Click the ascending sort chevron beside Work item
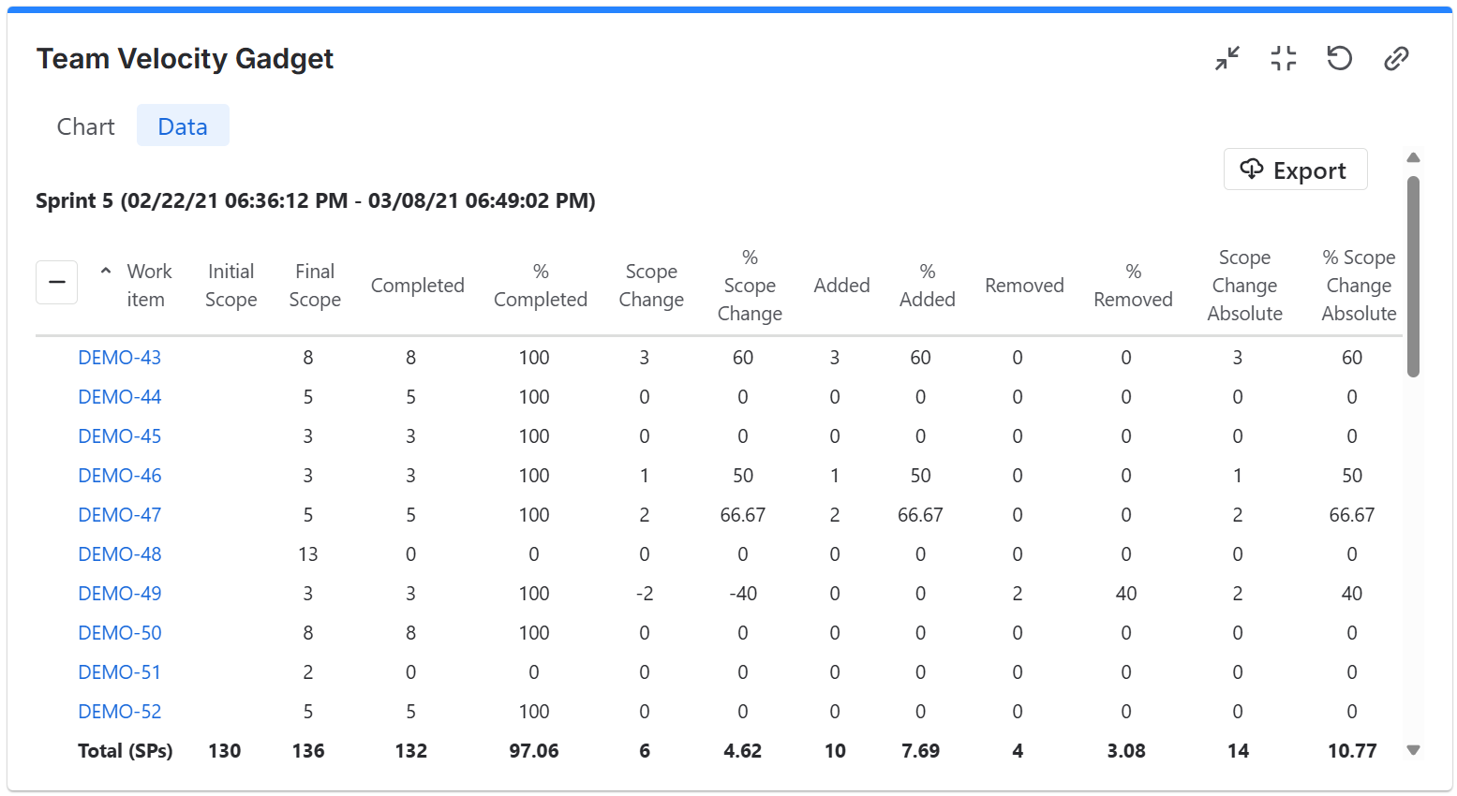 pos(106,271)
